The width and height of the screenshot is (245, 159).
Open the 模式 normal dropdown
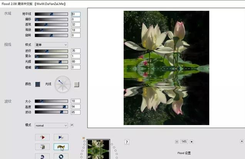(51, 125)
